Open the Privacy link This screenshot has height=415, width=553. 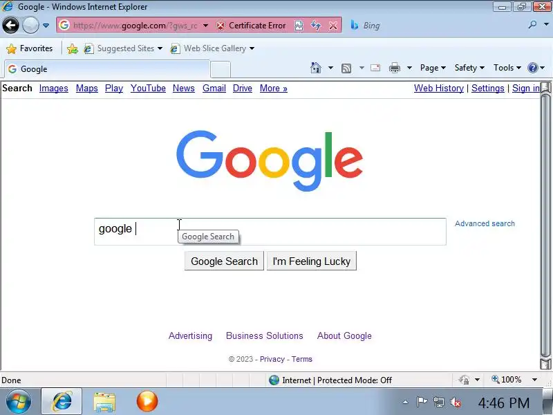[272, 359]
